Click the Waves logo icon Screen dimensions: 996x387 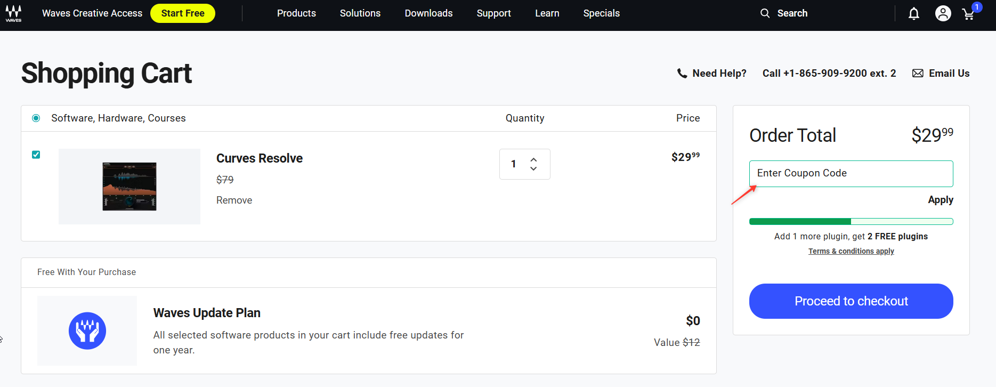[x=13, y=13]
